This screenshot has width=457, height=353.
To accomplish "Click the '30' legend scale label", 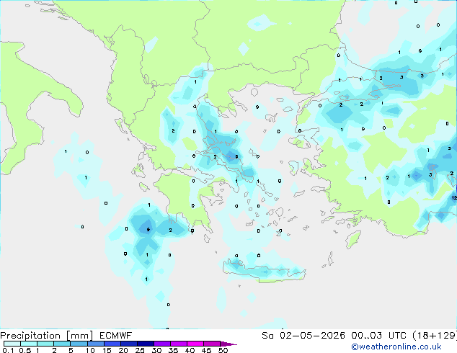I will tap(157, 350).
